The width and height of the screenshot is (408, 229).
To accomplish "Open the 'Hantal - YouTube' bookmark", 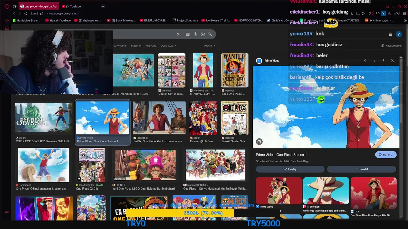I will (x=58, y=20).
